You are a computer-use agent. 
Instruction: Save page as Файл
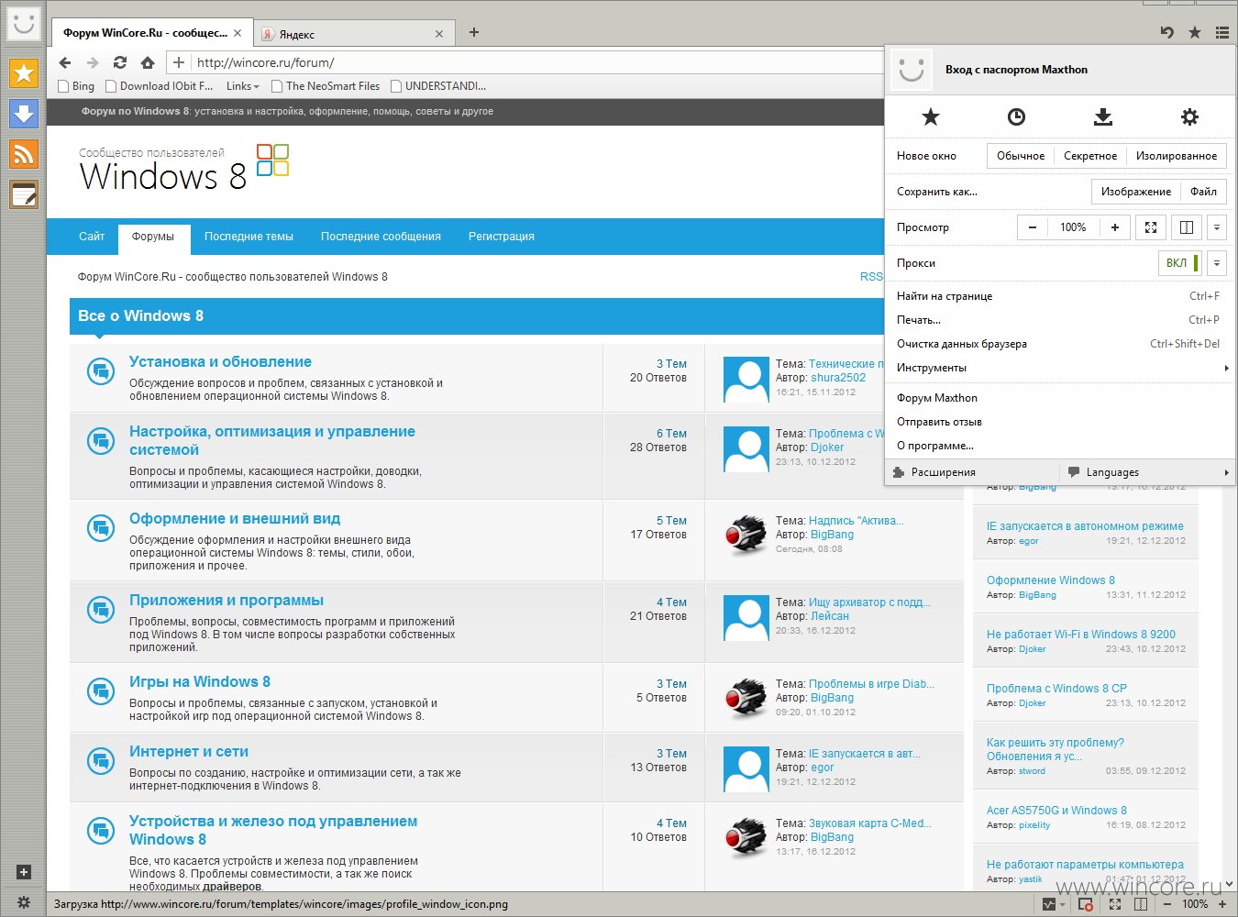[1203, 192]
